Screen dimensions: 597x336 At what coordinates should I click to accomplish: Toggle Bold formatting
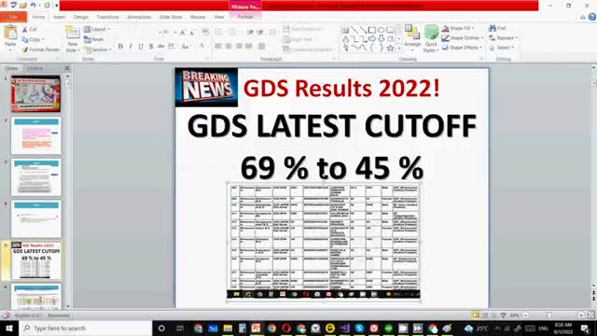point(120,47)
